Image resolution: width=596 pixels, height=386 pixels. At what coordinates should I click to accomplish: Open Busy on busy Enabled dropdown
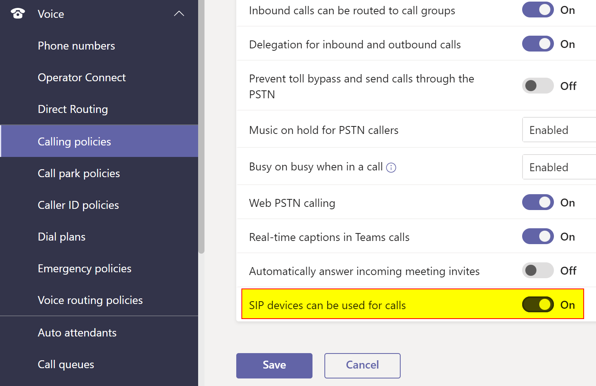click(x=559, y=167)
